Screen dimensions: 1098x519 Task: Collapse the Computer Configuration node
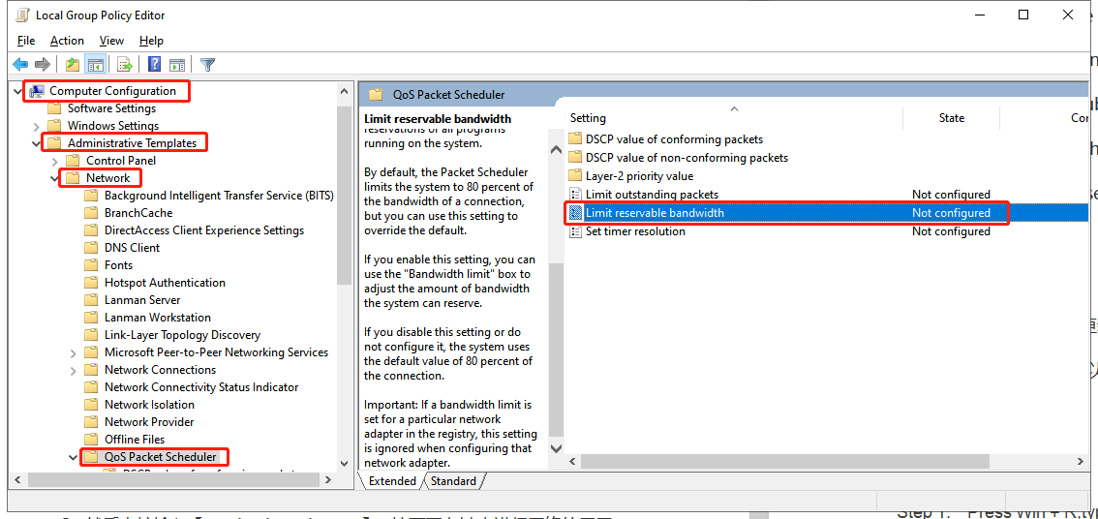[x=18, y=91]
